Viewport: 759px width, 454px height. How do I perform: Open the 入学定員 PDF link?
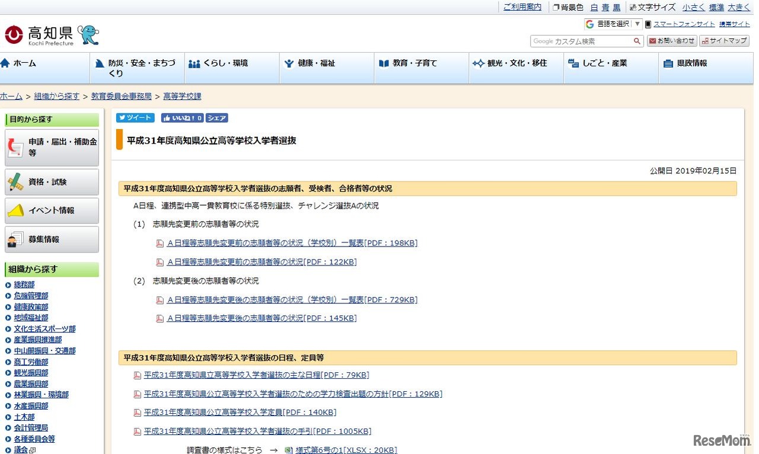pos(240,413)
